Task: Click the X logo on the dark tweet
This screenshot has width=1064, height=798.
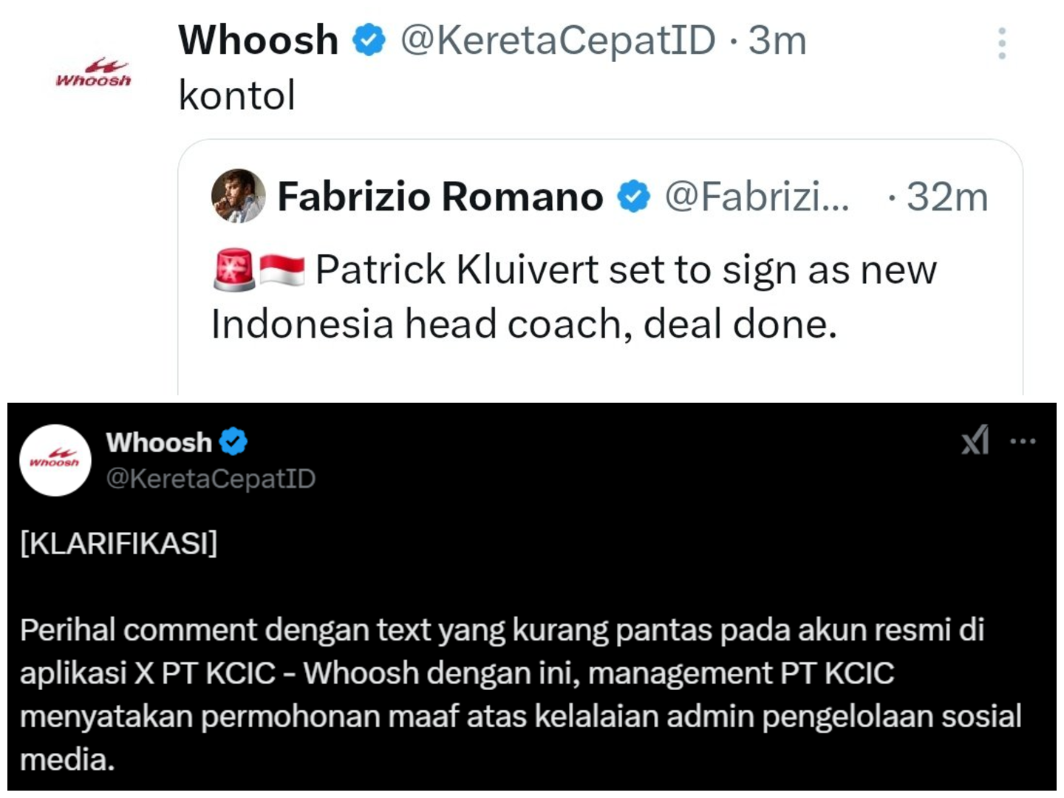Action: tap(974, 441)
